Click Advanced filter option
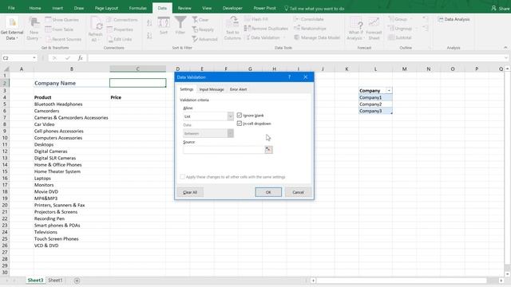511x287 pixels. [204, 39]
